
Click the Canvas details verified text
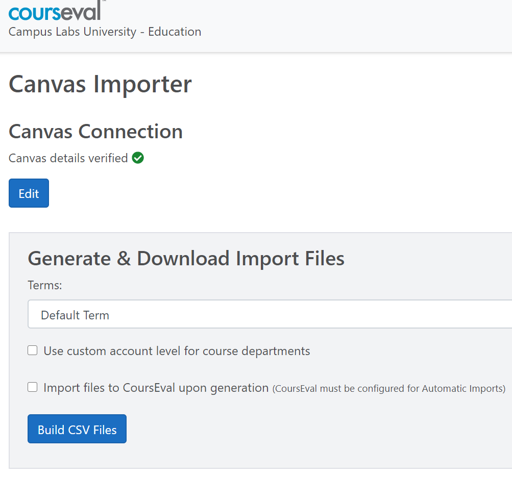coord(68,158)
